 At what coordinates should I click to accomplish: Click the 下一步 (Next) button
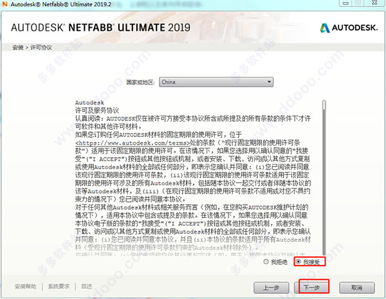coord(311,287)
